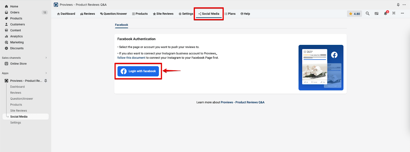
Task: Open the 'follow this document' link
Action: point(131,58)
